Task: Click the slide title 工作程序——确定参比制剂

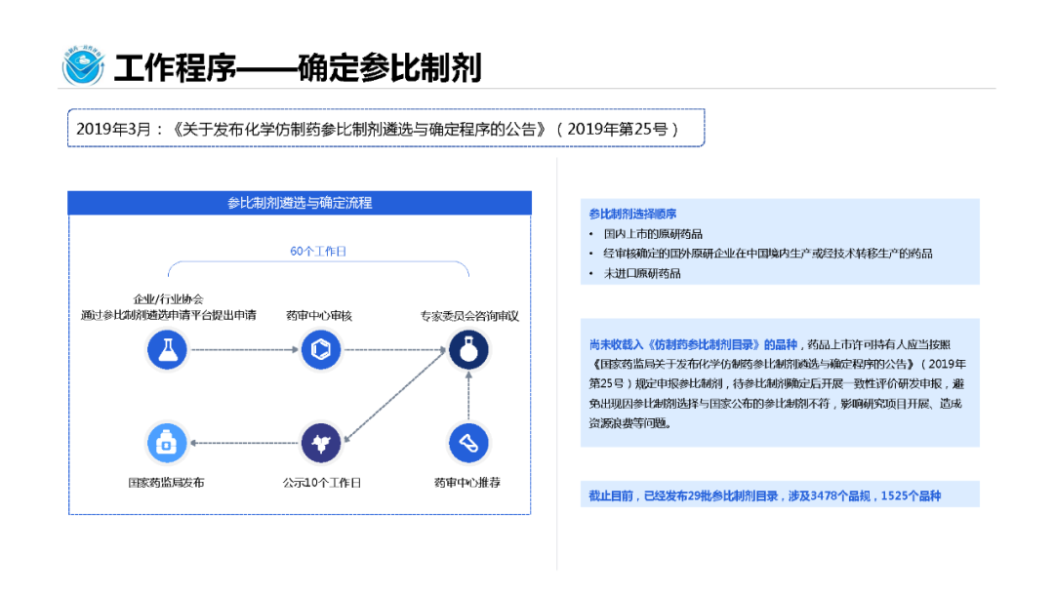Action: click(298, 68)
